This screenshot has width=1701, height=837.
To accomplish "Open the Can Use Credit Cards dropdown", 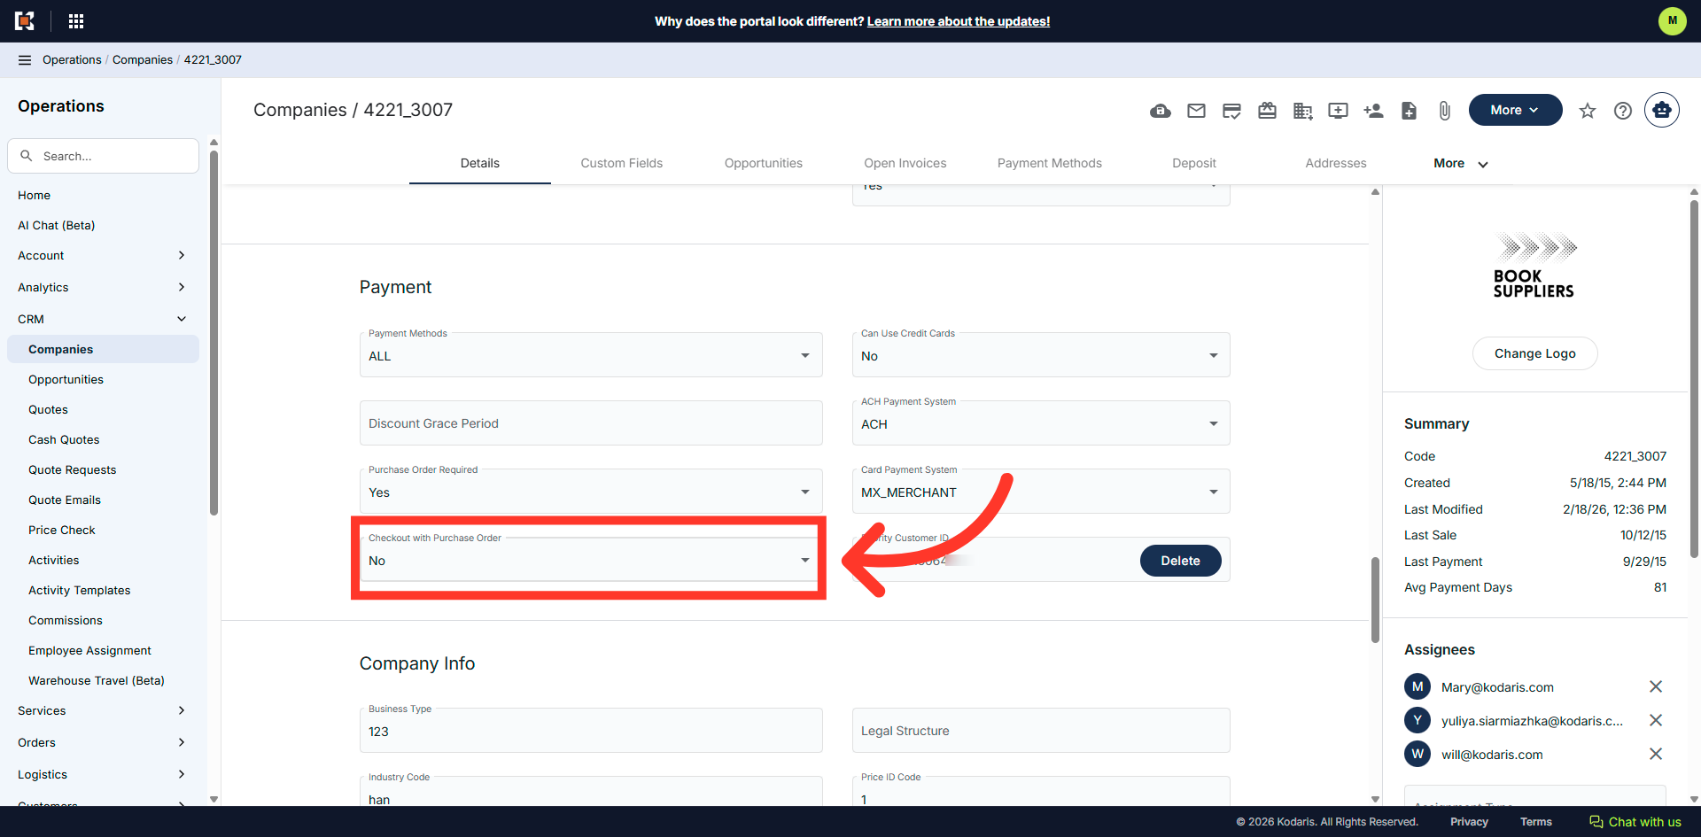I will (x=1041, y=355).
